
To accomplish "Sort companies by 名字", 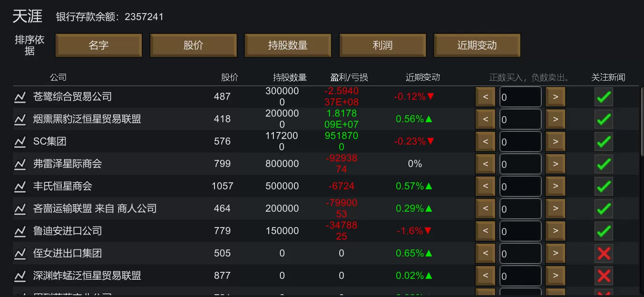I will [99, 46].
